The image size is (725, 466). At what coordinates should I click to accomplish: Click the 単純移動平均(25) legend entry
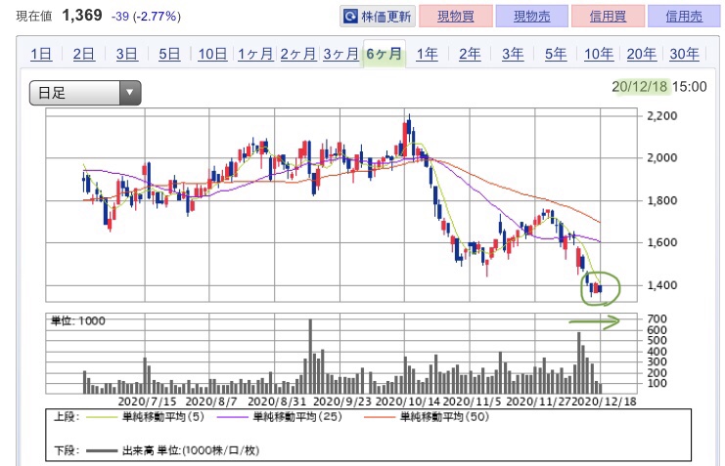tap(279, 417)
